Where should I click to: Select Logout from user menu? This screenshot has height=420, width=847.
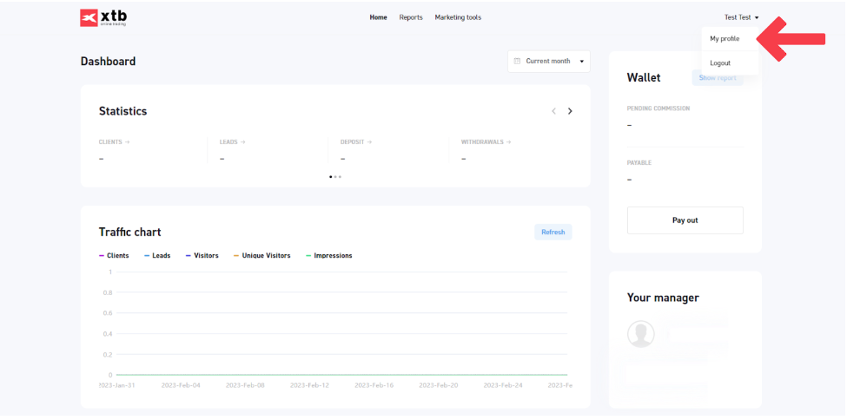[x=720, y=63]
